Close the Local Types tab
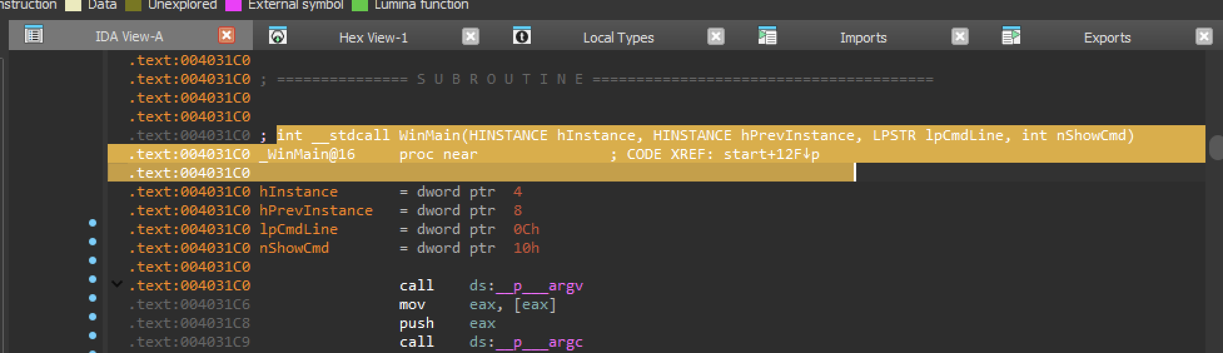1223x353 pixels. pos(716,36)
